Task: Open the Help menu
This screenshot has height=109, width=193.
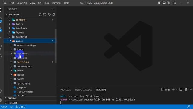Action: tap(66, 3)
